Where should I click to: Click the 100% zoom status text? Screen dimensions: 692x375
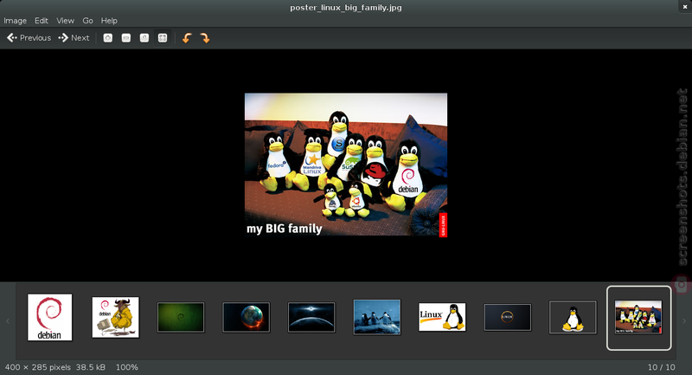[127, 367]
